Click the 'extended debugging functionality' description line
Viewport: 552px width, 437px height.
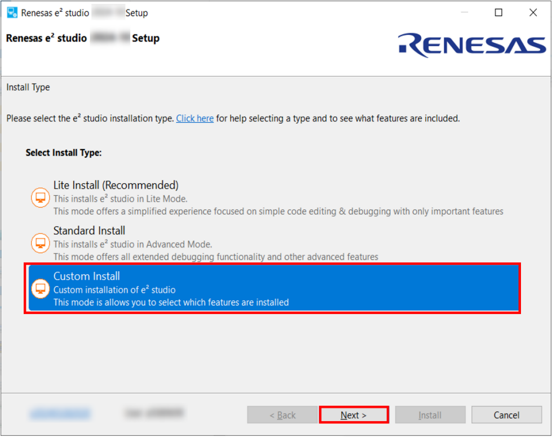[215, 257]
